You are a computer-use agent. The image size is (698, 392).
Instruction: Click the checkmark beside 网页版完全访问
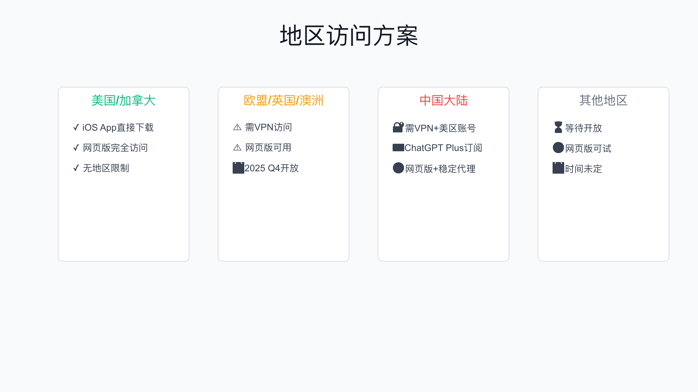click(x=76, y=148)
